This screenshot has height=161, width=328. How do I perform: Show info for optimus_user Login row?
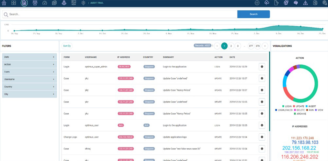pyautogui.click(x=262, y=125)
